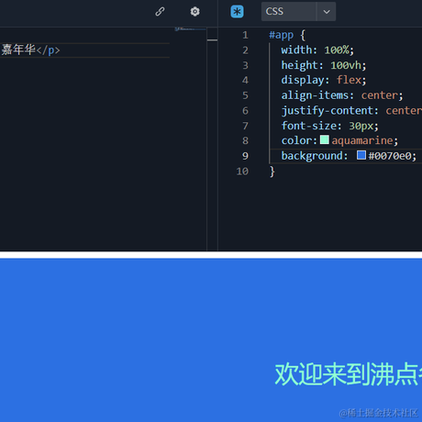This screenshot has width=422, height=422.
Task: Click the 'align-items: center;' line
Action: point(342,95)
